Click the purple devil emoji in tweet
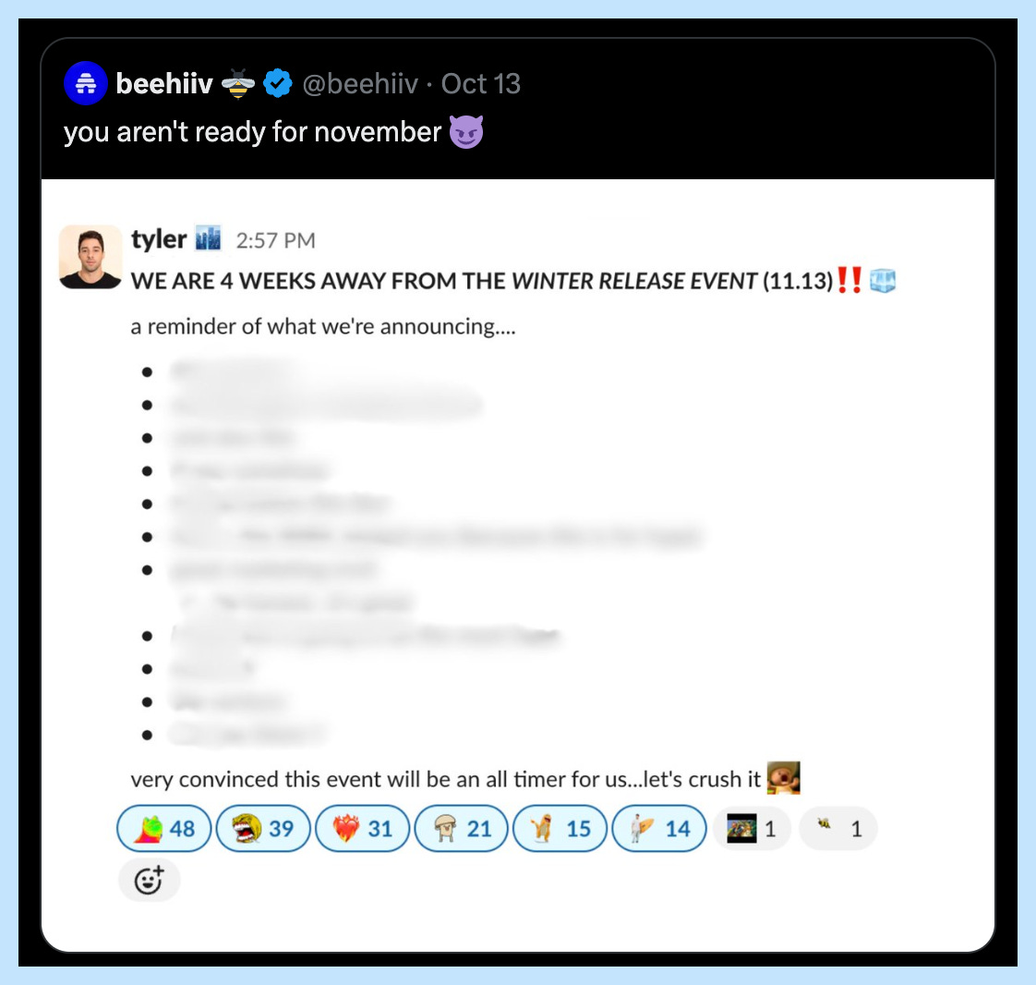Screen dimensions: 1036x985 [x=466, y=131]
